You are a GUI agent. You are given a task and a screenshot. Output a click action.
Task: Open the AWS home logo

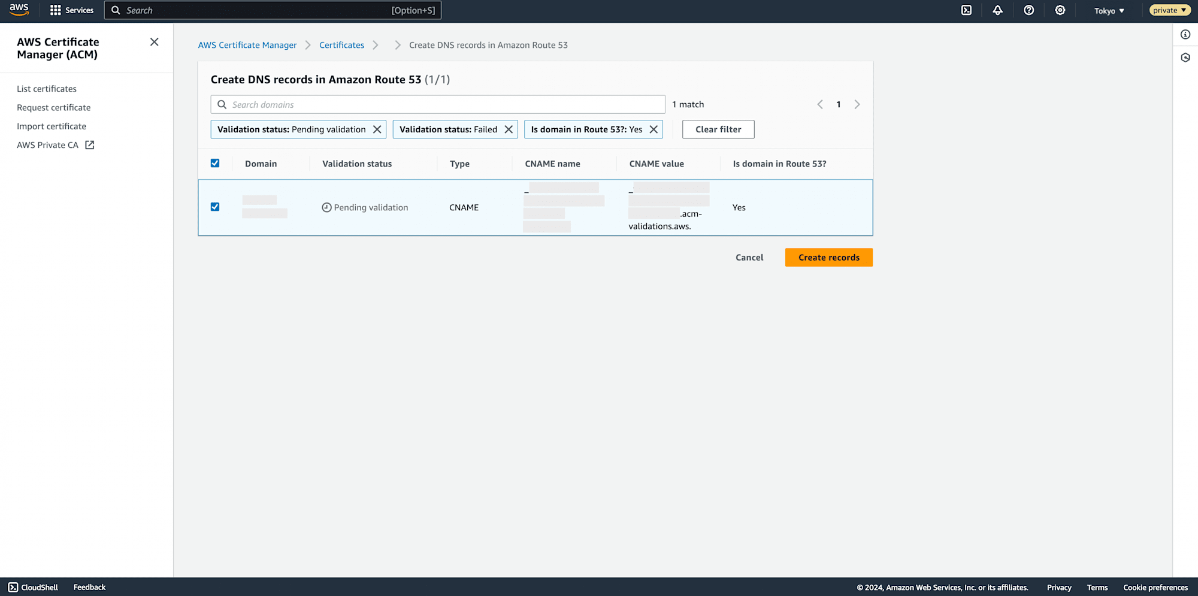click(19, 10)
